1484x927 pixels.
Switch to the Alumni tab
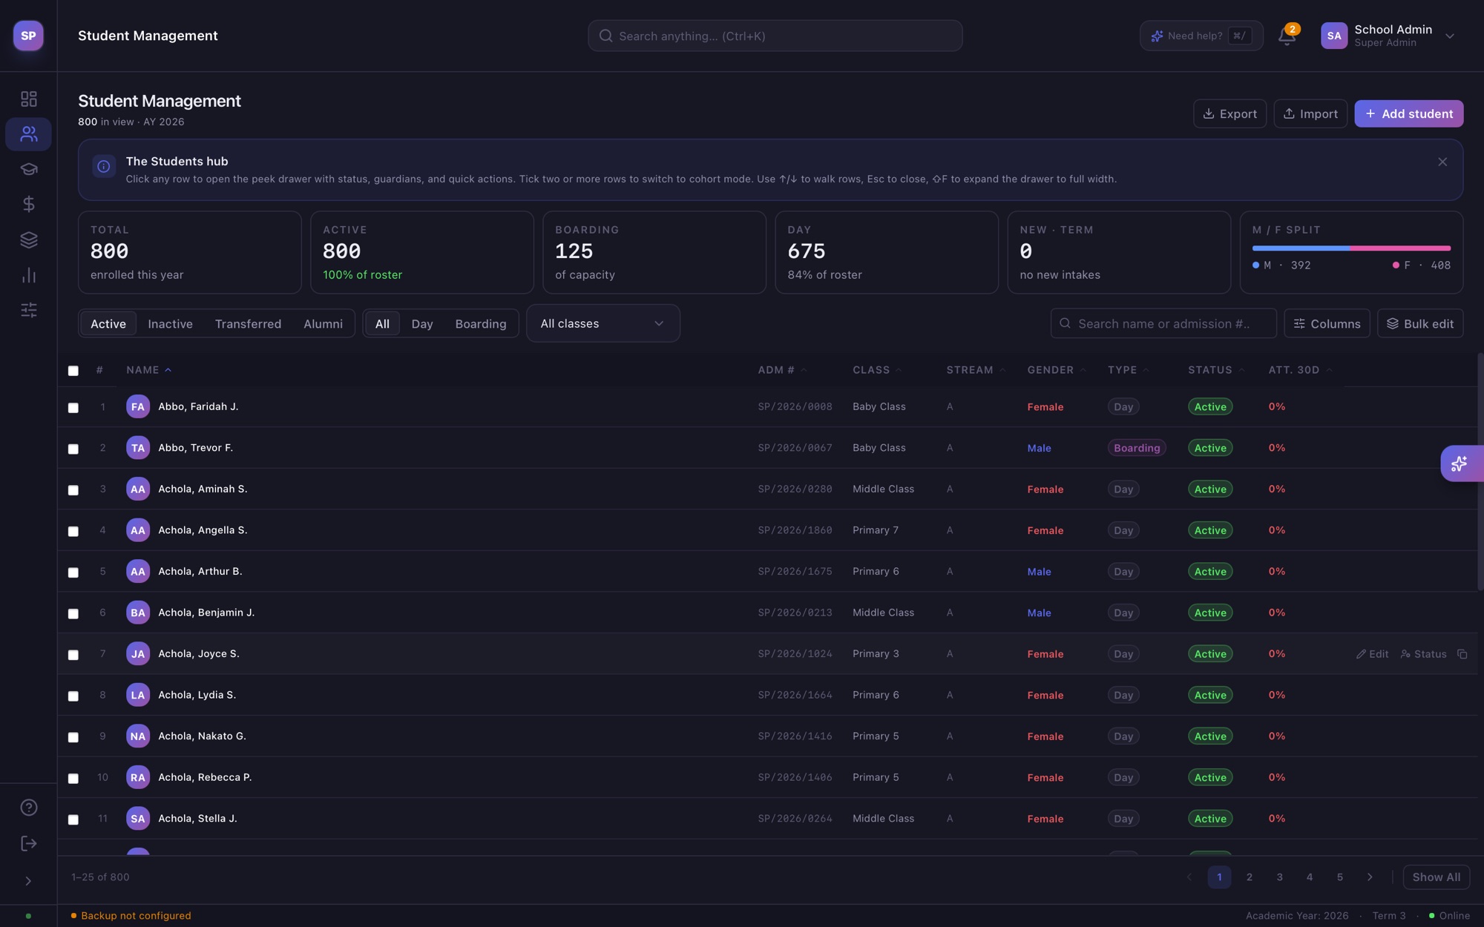323,324
